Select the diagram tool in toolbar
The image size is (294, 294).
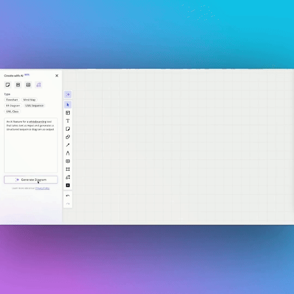coord(68,177)
